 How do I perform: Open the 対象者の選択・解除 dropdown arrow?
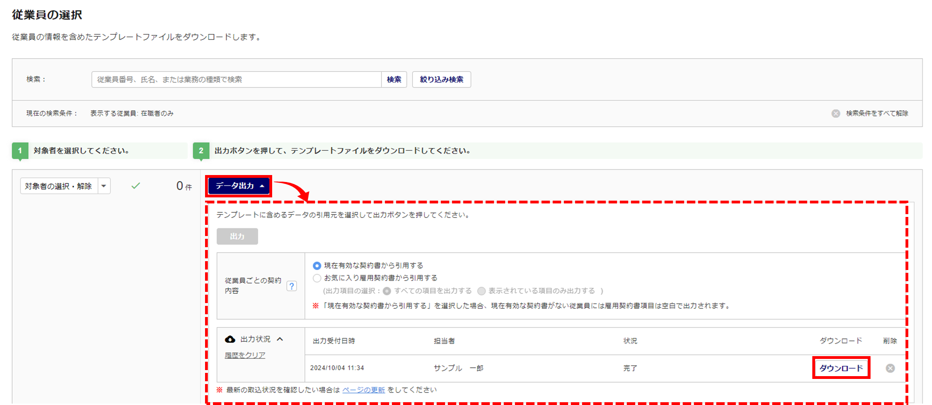[104, 186]
